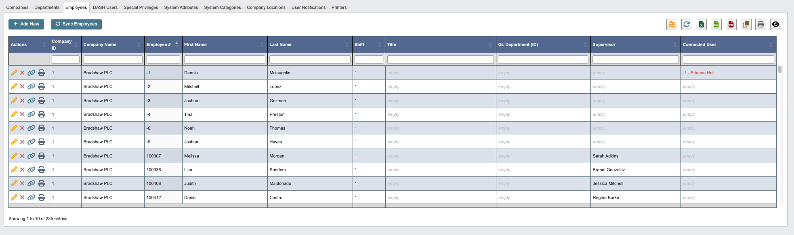Sort by the Company Name column header

coord(113,44)
